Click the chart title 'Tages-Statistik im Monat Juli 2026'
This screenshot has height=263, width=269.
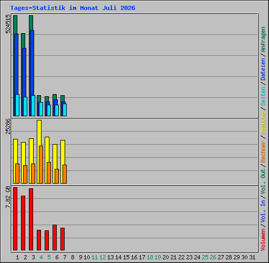[73, 8]
